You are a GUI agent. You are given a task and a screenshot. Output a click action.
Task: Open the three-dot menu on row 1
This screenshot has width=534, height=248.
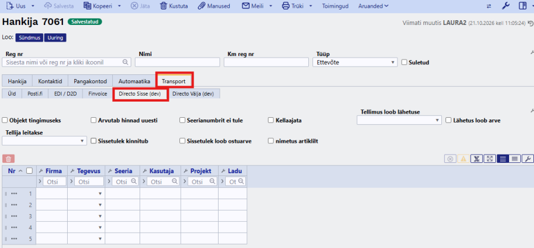tap(14, 193)
